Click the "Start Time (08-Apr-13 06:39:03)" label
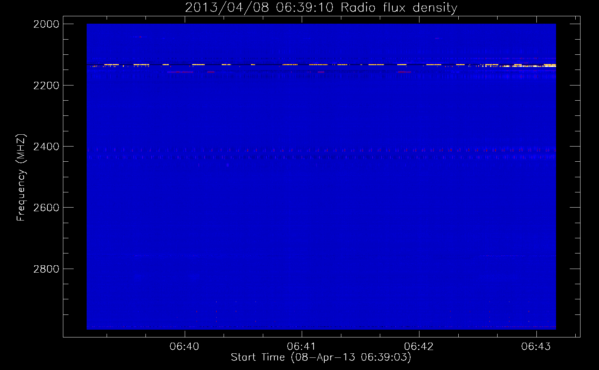Screen dimensions: 599x370 (321, 357)
